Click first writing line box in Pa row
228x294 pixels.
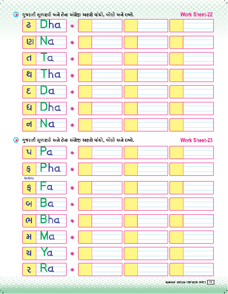pos(107,153)
